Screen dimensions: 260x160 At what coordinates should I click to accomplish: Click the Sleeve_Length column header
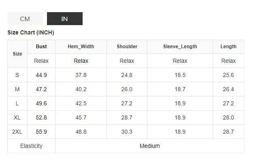pos(180,47)
